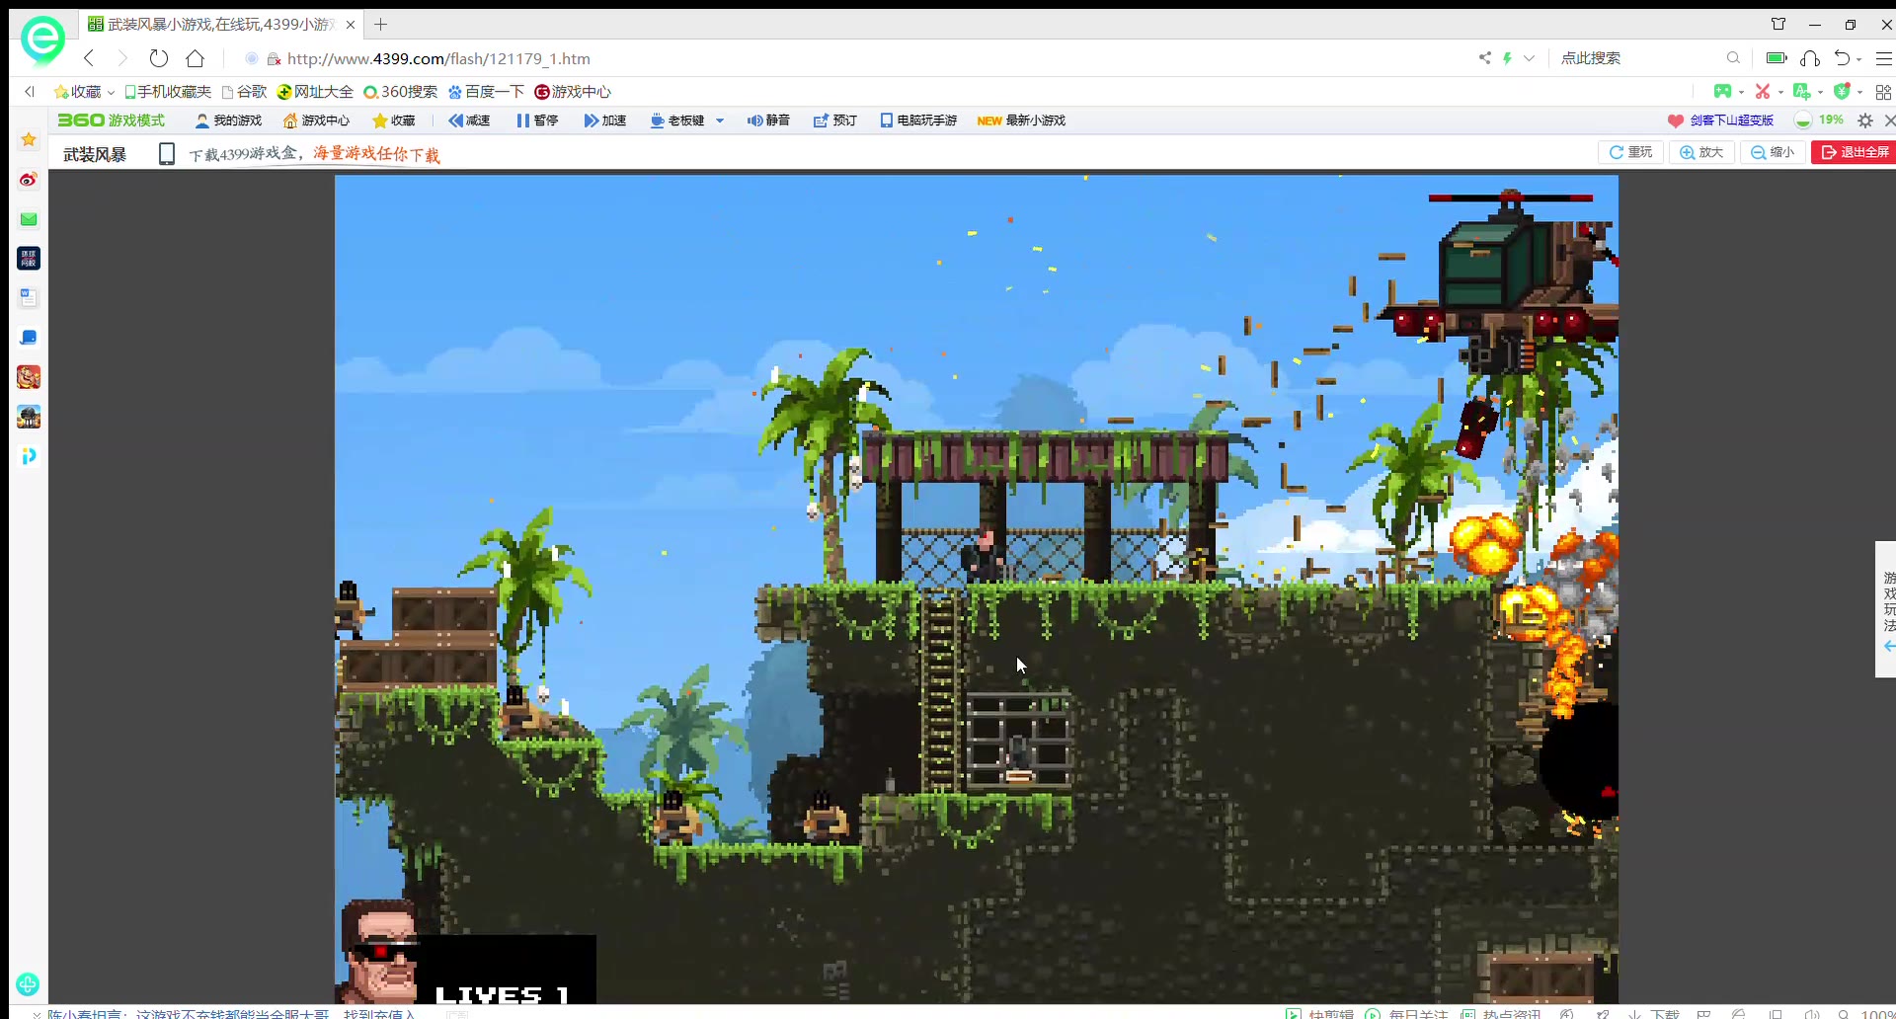This screenshot has width=1896, height=1019.
Task: Click 游戏中心 in game mode toolbar
Action: [x=316, y=120]
